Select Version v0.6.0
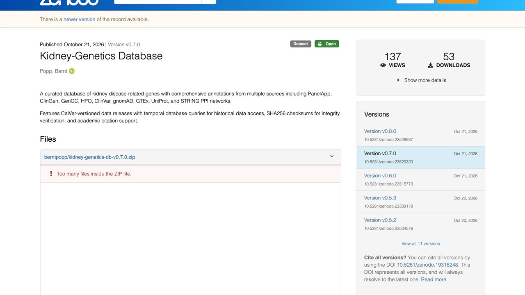 [x=380, y=175]
